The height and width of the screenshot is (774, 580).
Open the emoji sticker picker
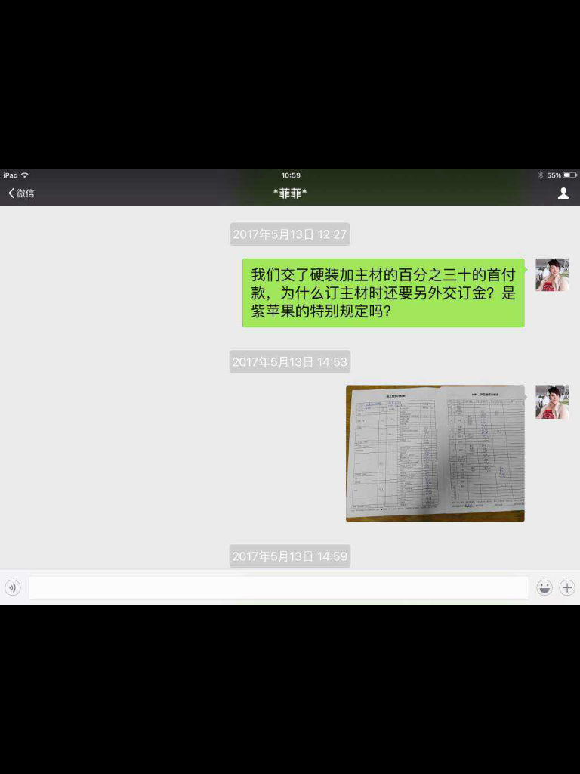pos(544,587)
